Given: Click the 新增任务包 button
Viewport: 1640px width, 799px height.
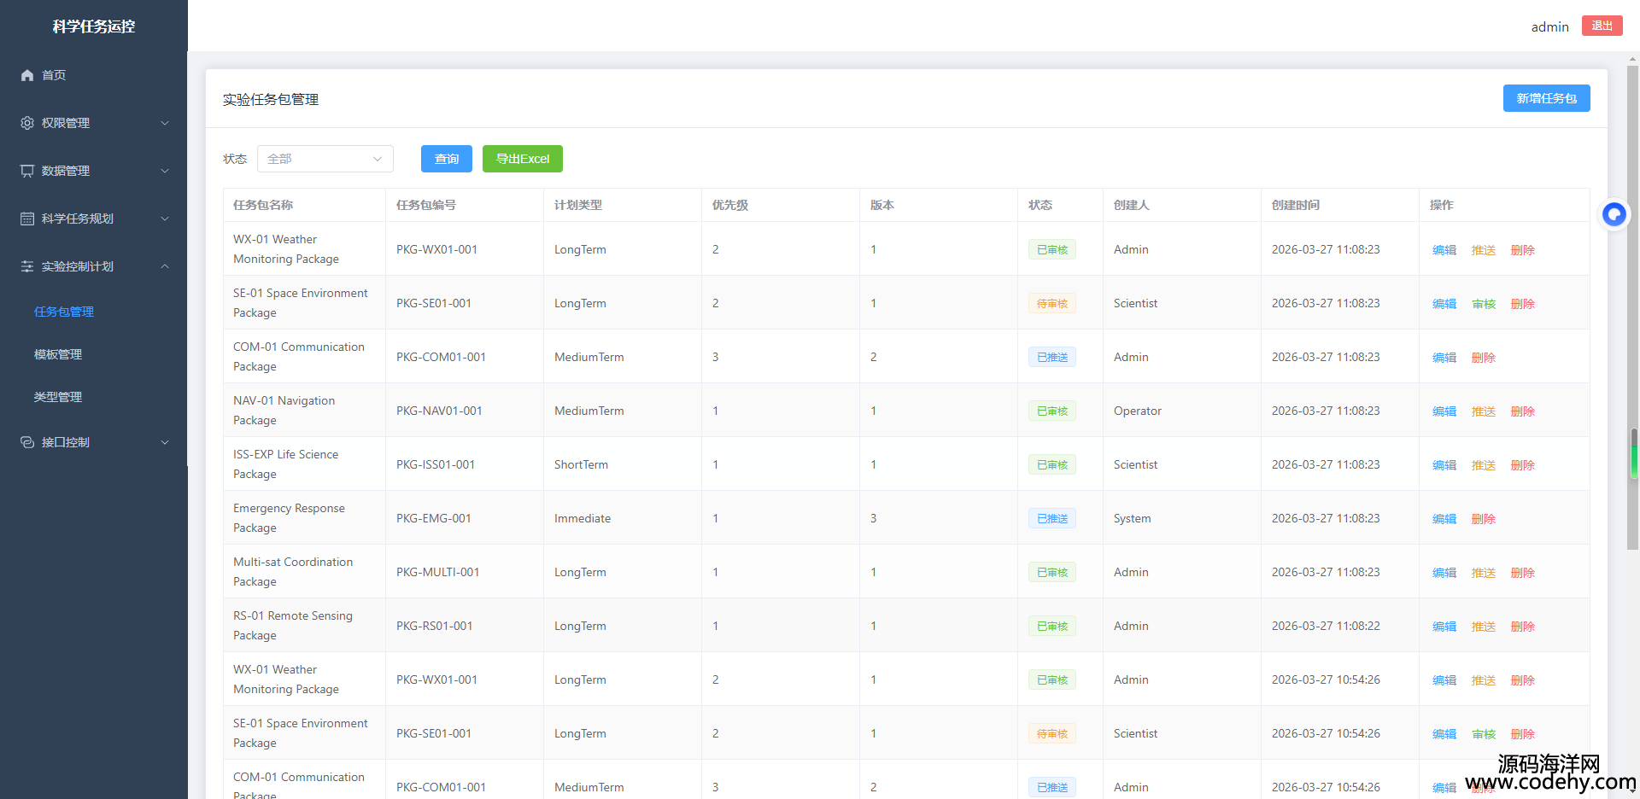Looking at the screenshot, I should pyautogui.click(x=1546, y=98).
